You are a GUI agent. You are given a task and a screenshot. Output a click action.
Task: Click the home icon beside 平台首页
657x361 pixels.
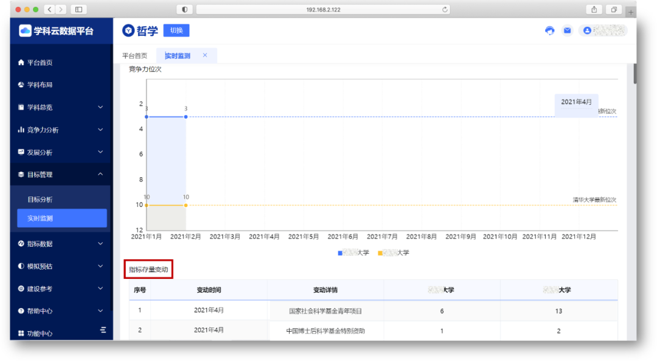21,63
